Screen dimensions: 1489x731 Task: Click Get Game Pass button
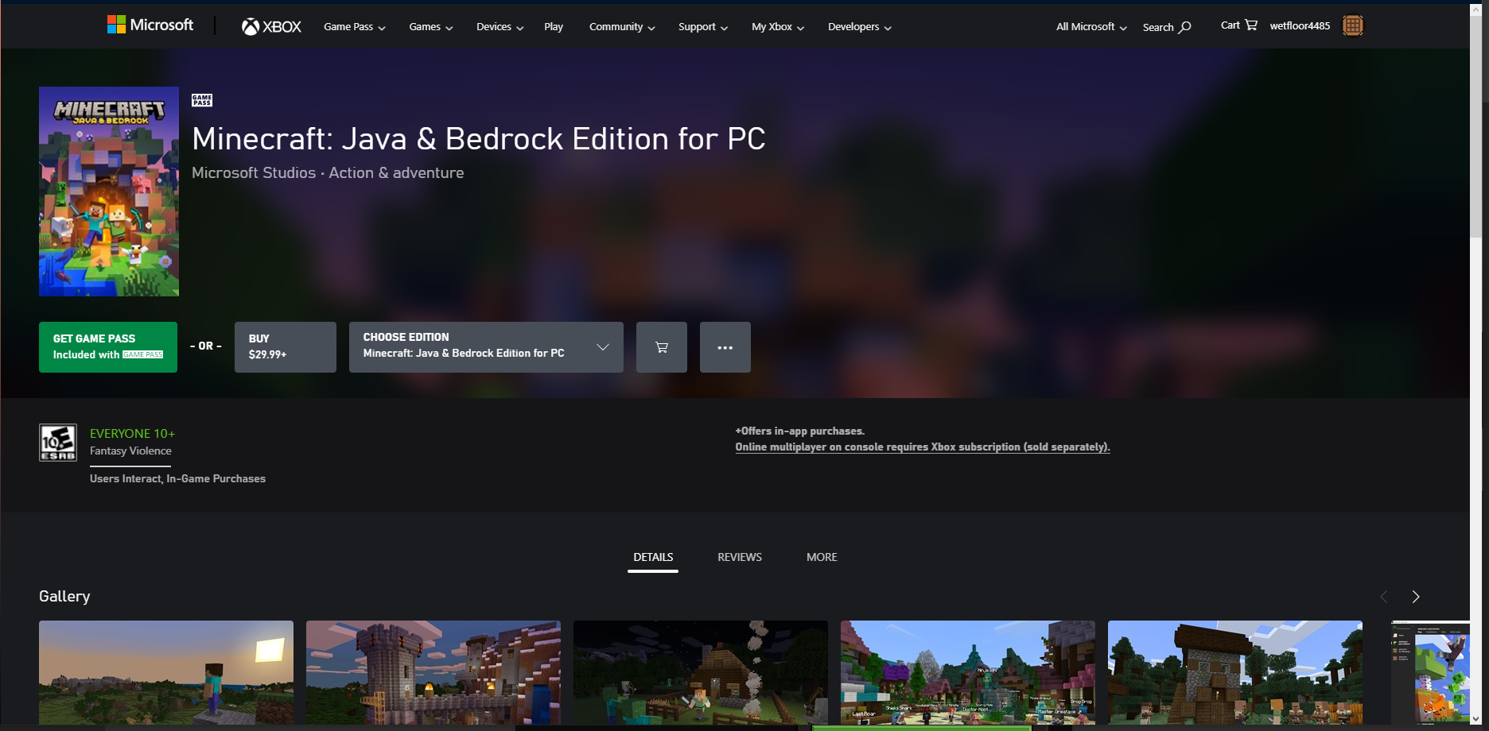click(108, 347)
